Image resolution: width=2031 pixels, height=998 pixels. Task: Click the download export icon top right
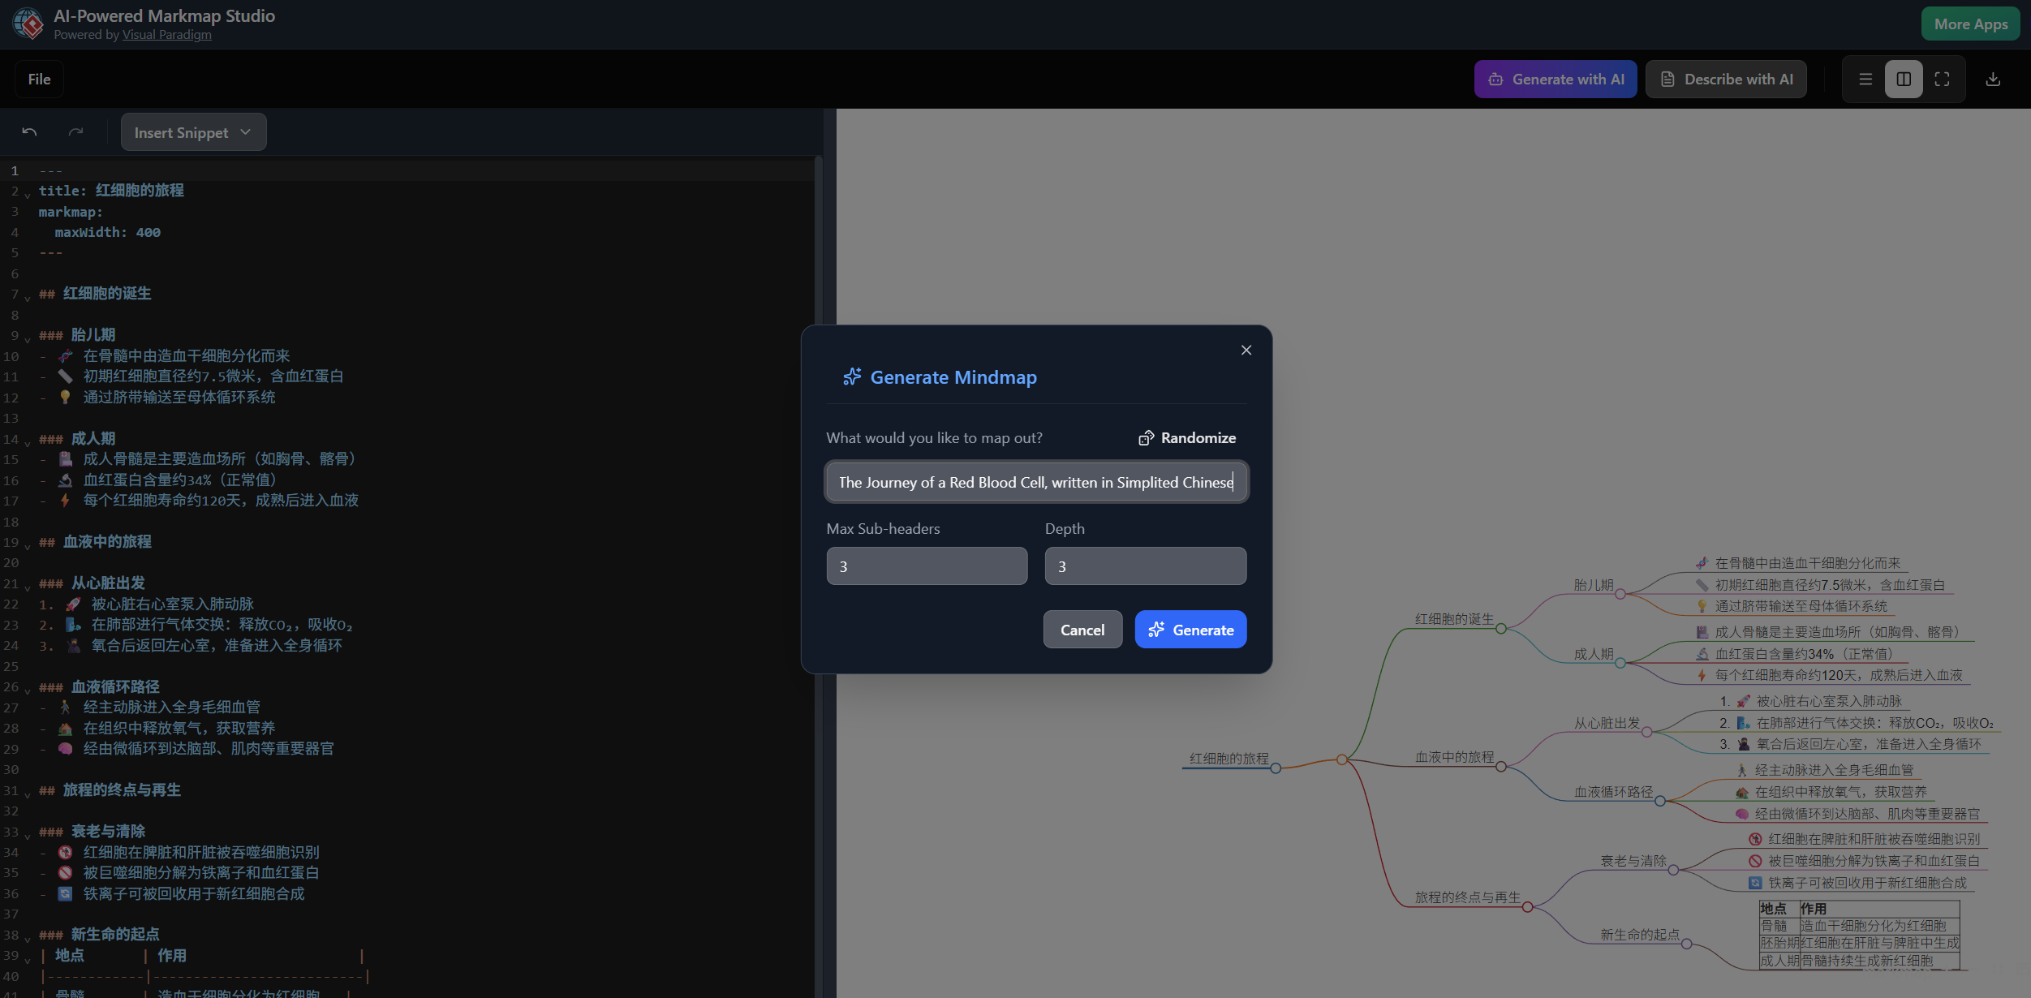(x=1993, y=79)
